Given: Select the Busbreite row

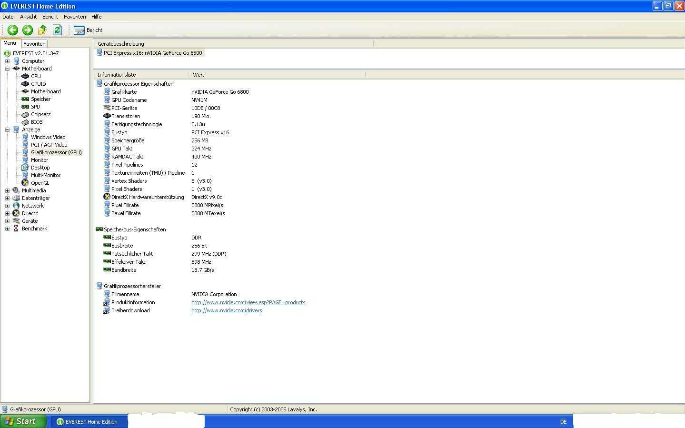Looking at the screenshot, I should pos(122,246).
